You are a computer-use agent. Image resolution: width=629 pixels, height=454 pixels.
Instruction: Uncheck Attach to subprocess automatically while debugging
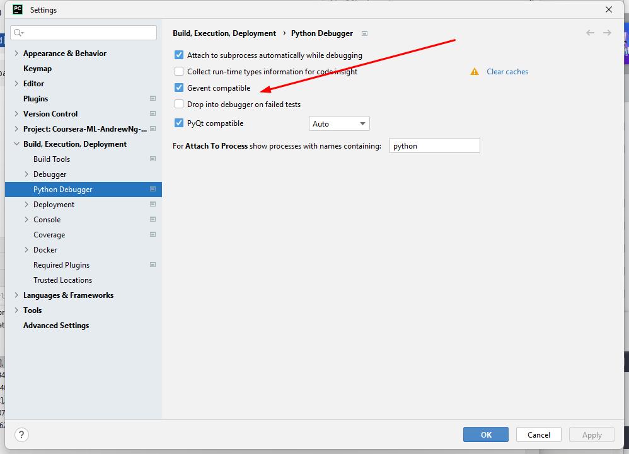tap(179, 55)
